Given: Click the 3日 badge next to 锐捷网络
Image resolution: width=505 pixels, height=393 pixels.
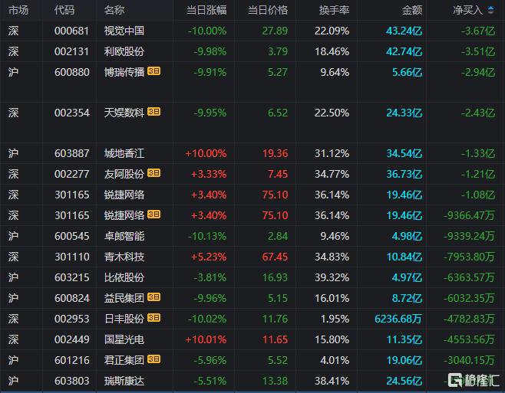Looking at the screenshot, I should tap(153, 215).
